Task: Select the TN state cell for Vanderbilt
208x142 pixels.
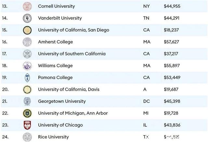Action: (x=146, y=18)
